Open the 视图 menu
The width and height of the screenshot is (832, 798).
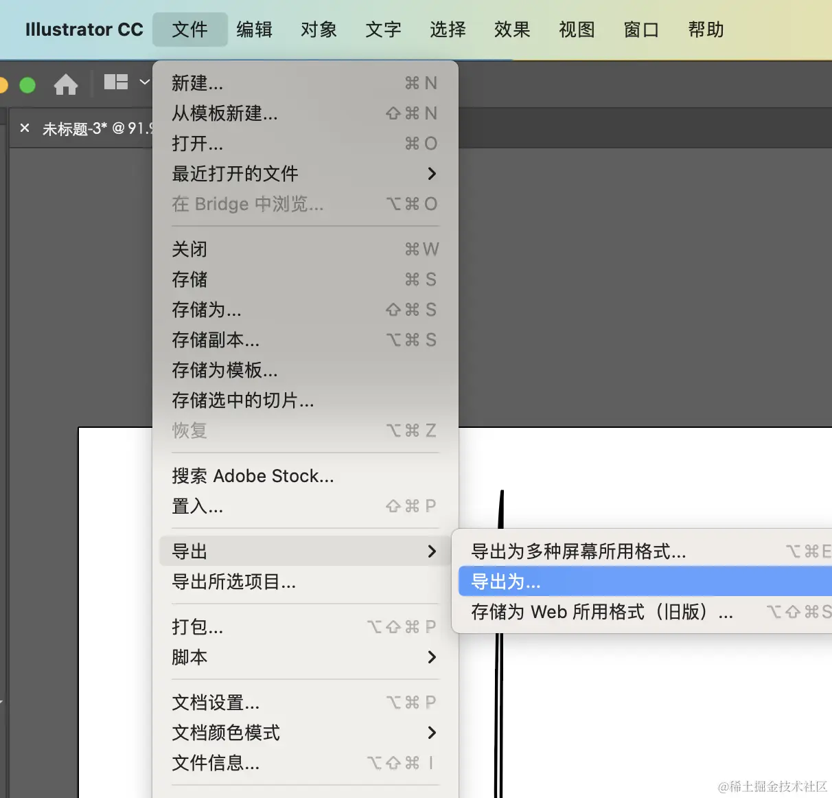(x=577, y=30)
